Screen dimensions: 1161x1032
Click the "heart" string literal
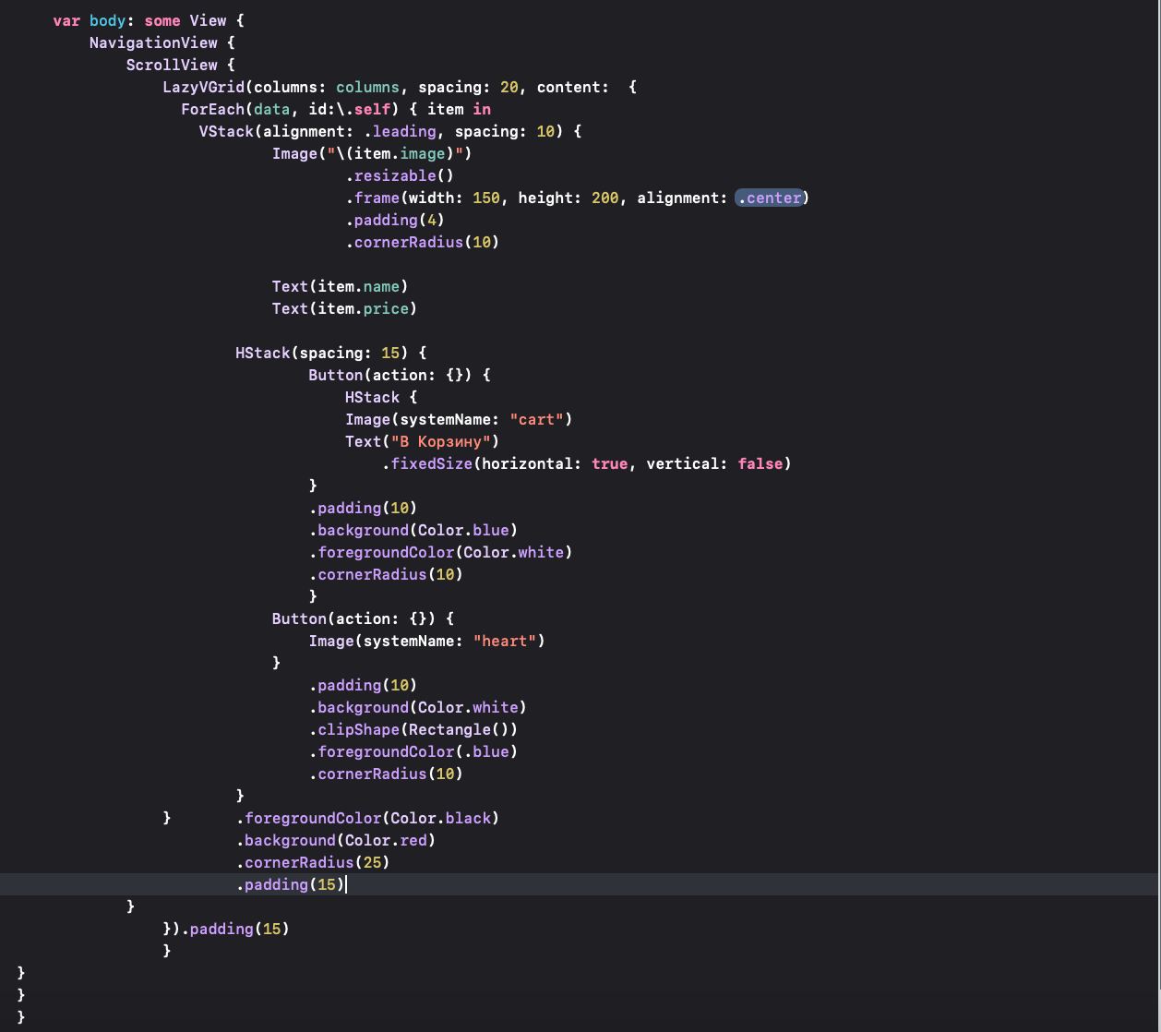(x=505, y=641)
